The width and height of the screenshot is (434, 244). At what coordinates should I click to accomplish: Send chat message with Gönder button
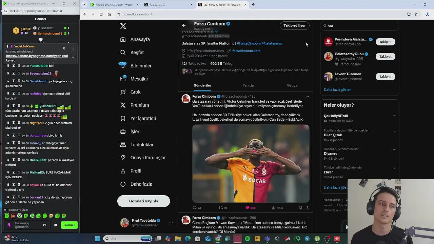click(69, 225)
